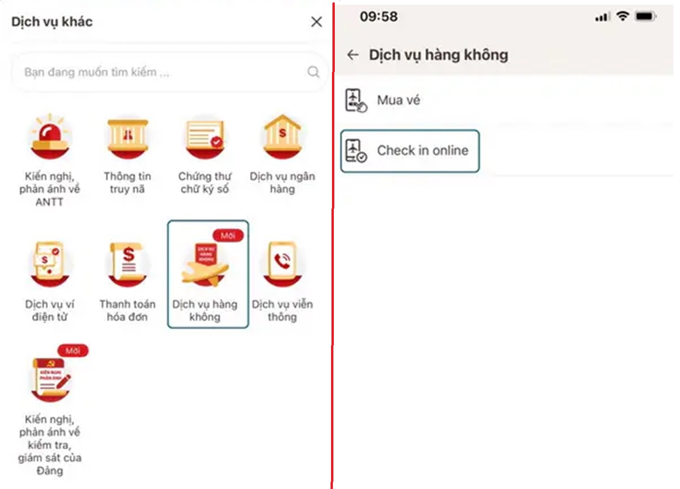Select Check in online option
680x489 pixels.
410,151
